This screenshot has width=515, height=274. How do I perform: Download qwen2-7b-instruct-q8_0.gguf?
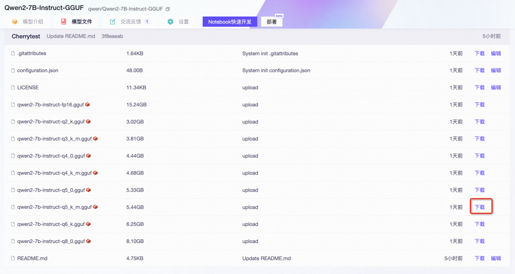[x=480, y=241]
